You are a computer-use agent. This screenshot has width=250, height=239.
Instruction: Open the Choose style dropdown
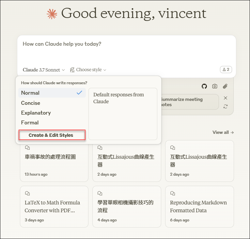point(88,70)
